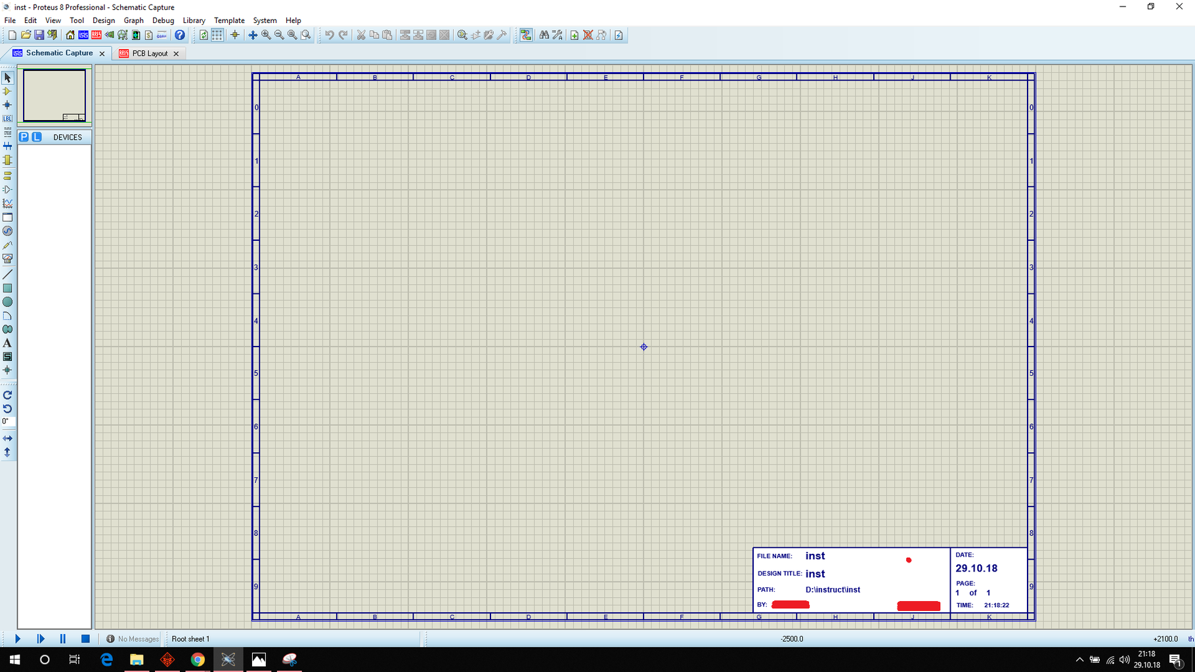Run the simulation with Play

(18, 639)
